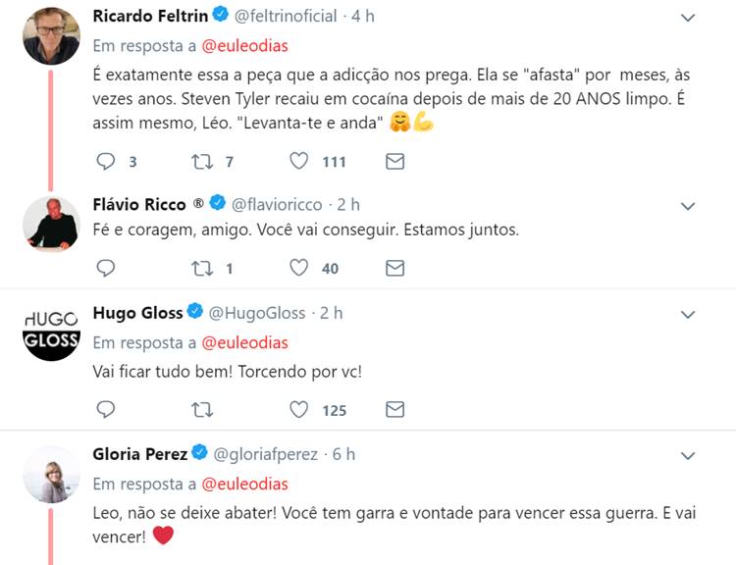This screenshot has height=565, width=736.
Task: Expand the Hugo Gloss tweet options chevron
Action: [x=689, y=314]
